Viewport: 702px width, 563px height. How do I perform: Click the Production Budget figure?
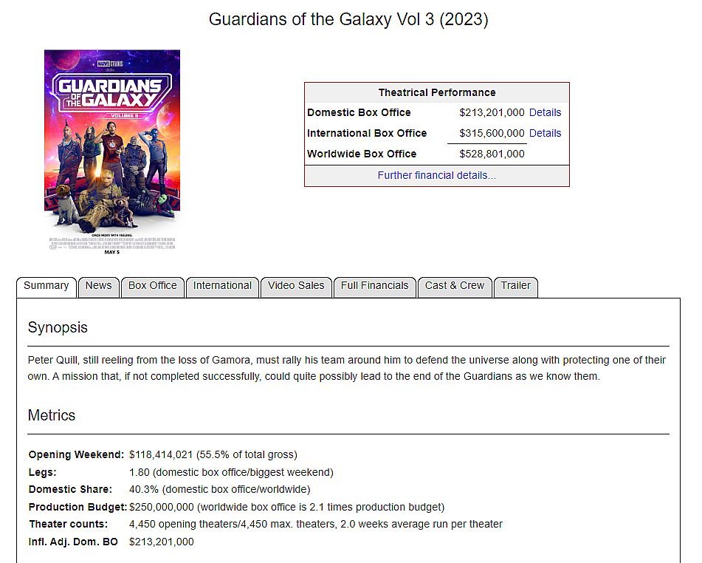161,507
